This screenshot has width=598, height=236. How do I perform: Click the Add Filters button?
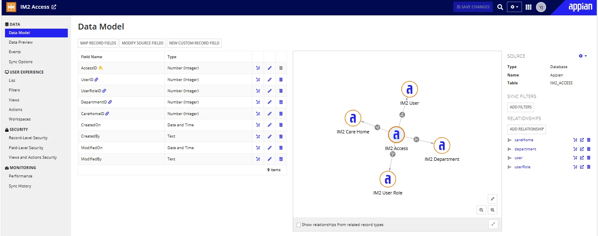pyautogui.click(x=521, y=107)
